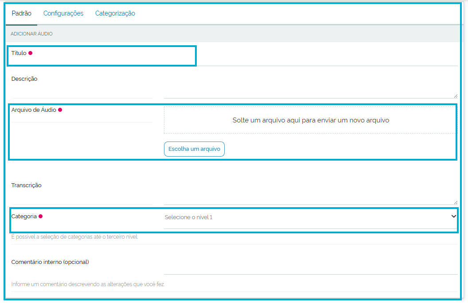Click the Descrição textarea resize handle

(455, 95)
